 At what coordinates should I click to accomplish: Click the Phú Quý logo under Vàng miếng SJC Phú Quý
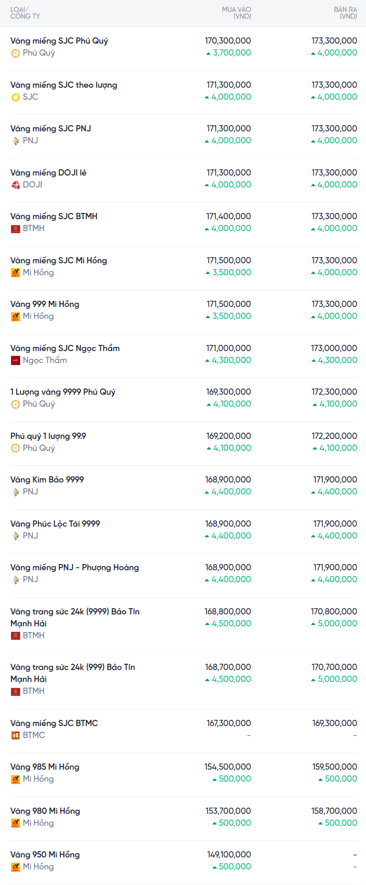(x=16, y=53)
